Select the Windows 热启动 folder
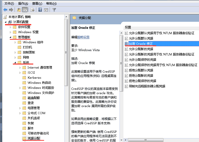The height and width of the screenshot is (142, 199). [x=39, y=83]
